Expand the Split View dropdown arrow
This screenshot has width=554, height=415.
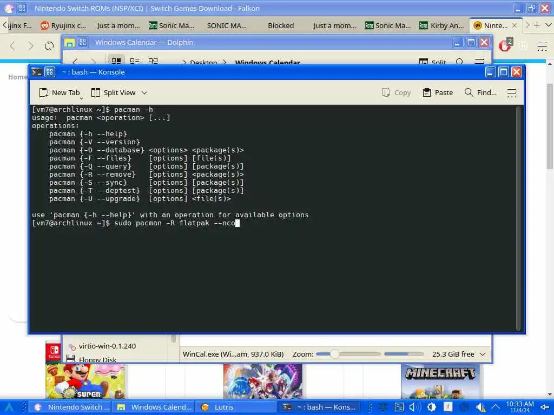pos(144,93)
